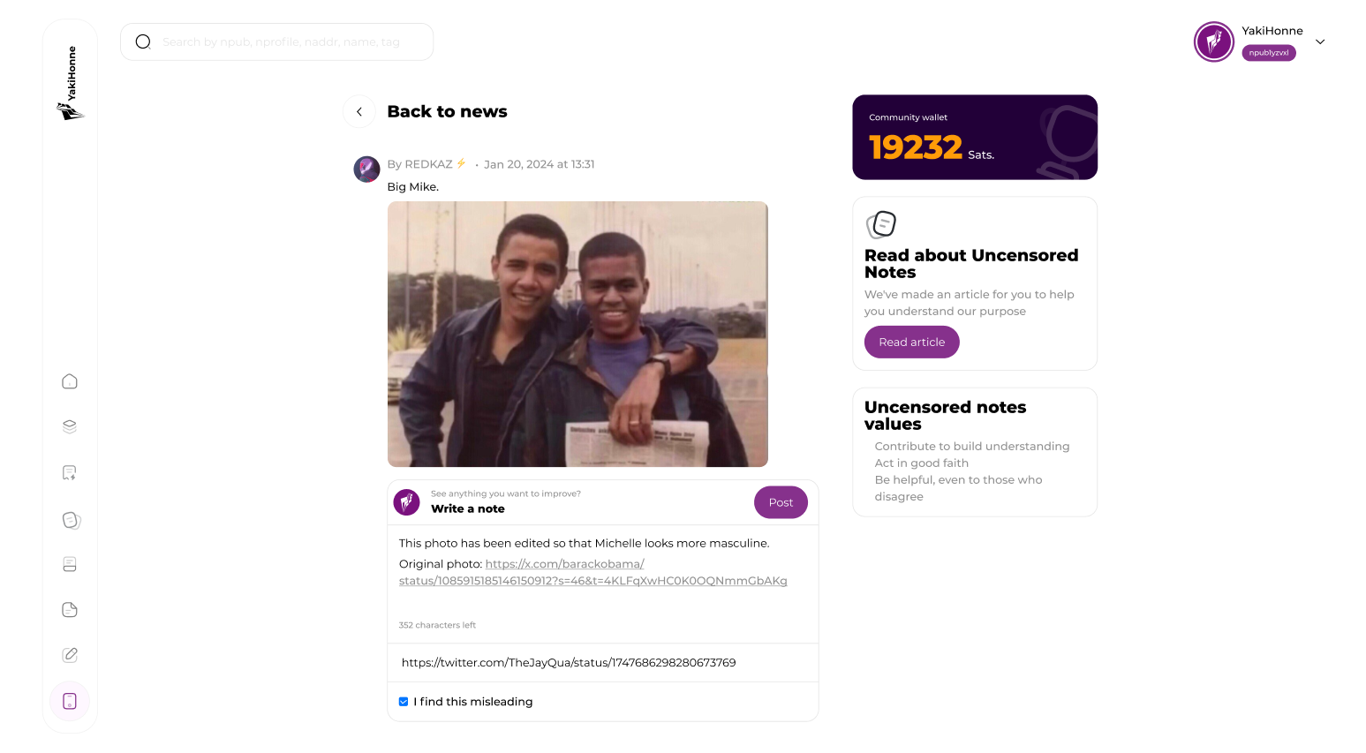Click the REDKAZ author avatar

(366, 169)
